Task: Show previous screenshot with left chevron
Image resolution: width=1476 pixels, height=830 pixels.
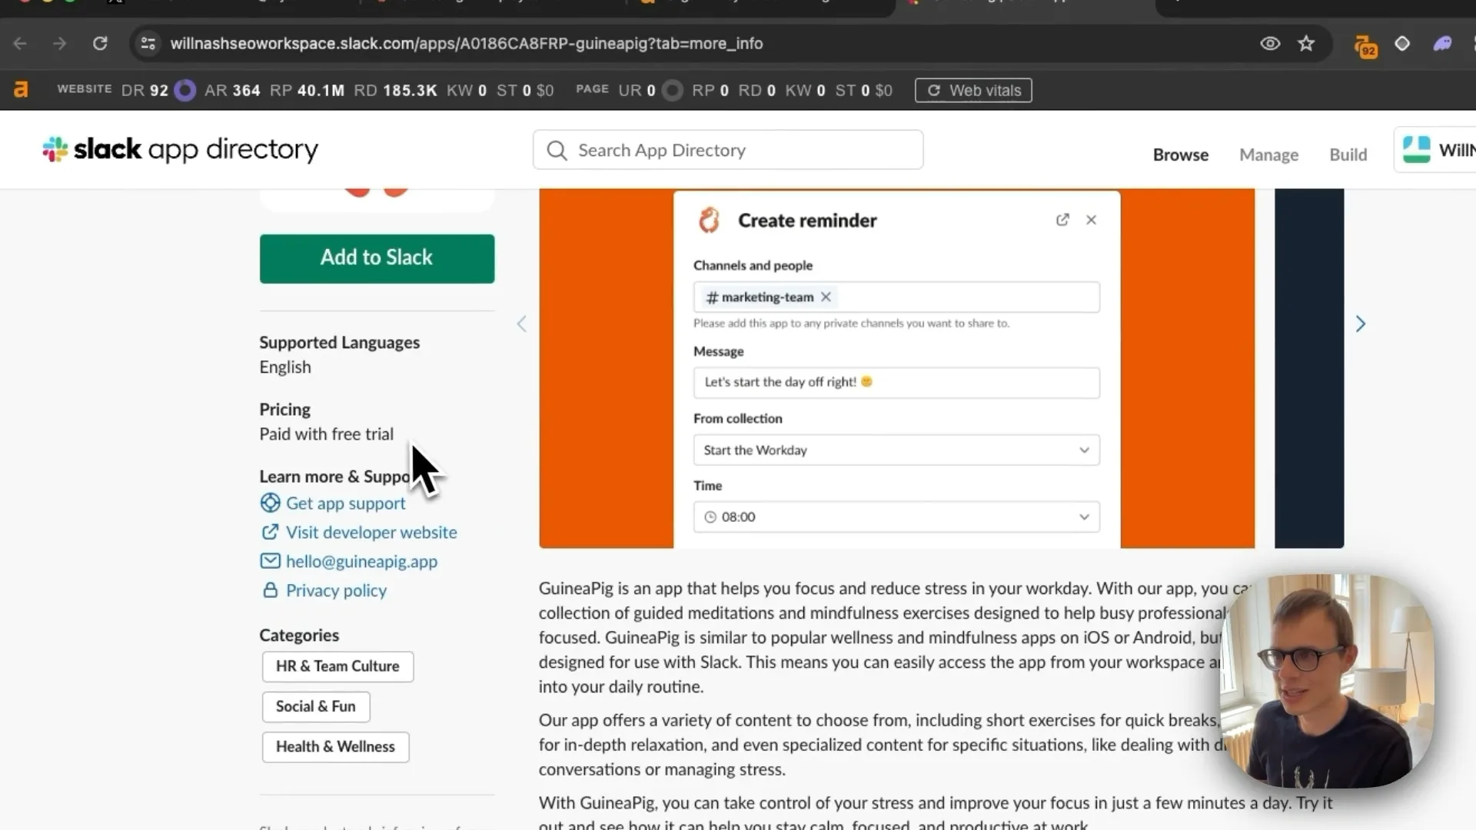Action: [x=521, y=324]
